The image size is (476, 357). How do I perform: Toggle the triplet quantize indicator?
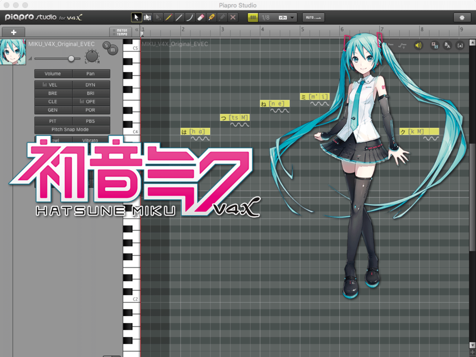click(x=283, y=17)
